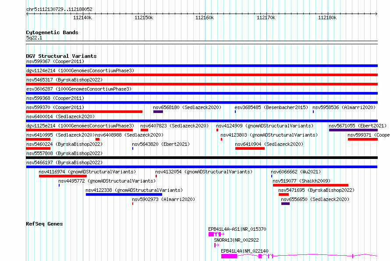Click the nsv5902973 (Almarri2020) label
Image resolution: width=390 pixels, height=261 pixels.
click(x=163, y=199)
